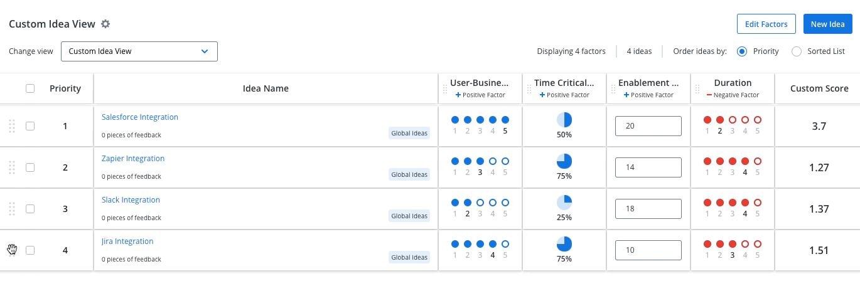Check the select-all checkbox in header

click(30, 88)
